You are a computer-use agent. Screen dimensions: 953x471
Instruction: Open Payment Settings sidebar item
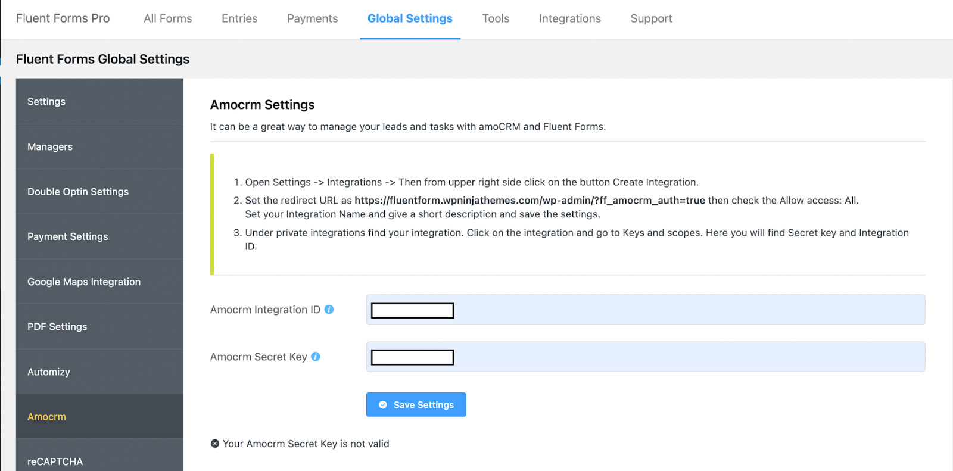point(99,236)
